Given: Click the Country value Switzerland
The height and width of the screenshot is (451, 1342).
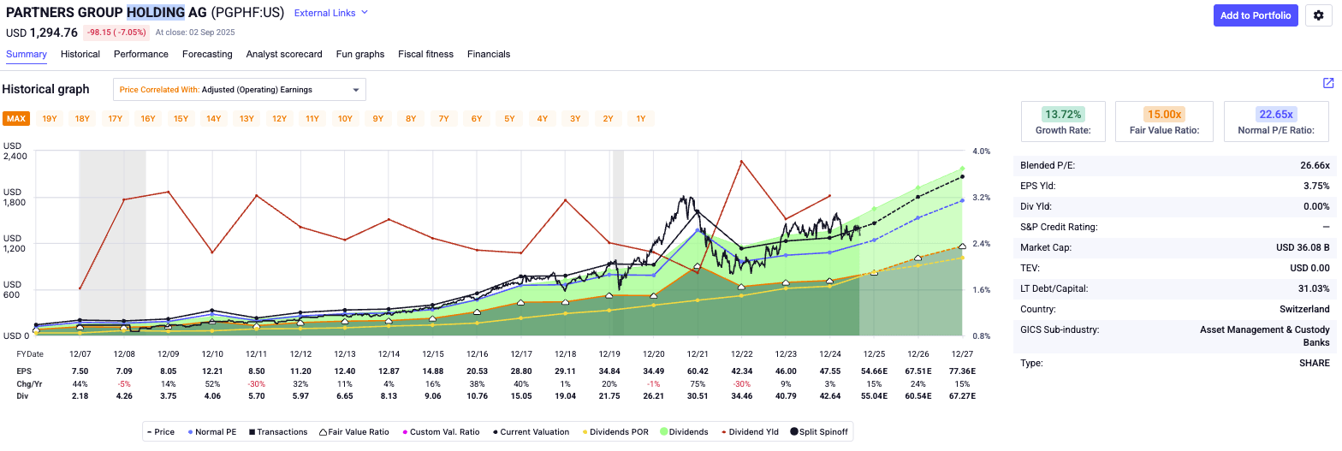Looking at the screenshot, I should click(x=1306, y=309).
